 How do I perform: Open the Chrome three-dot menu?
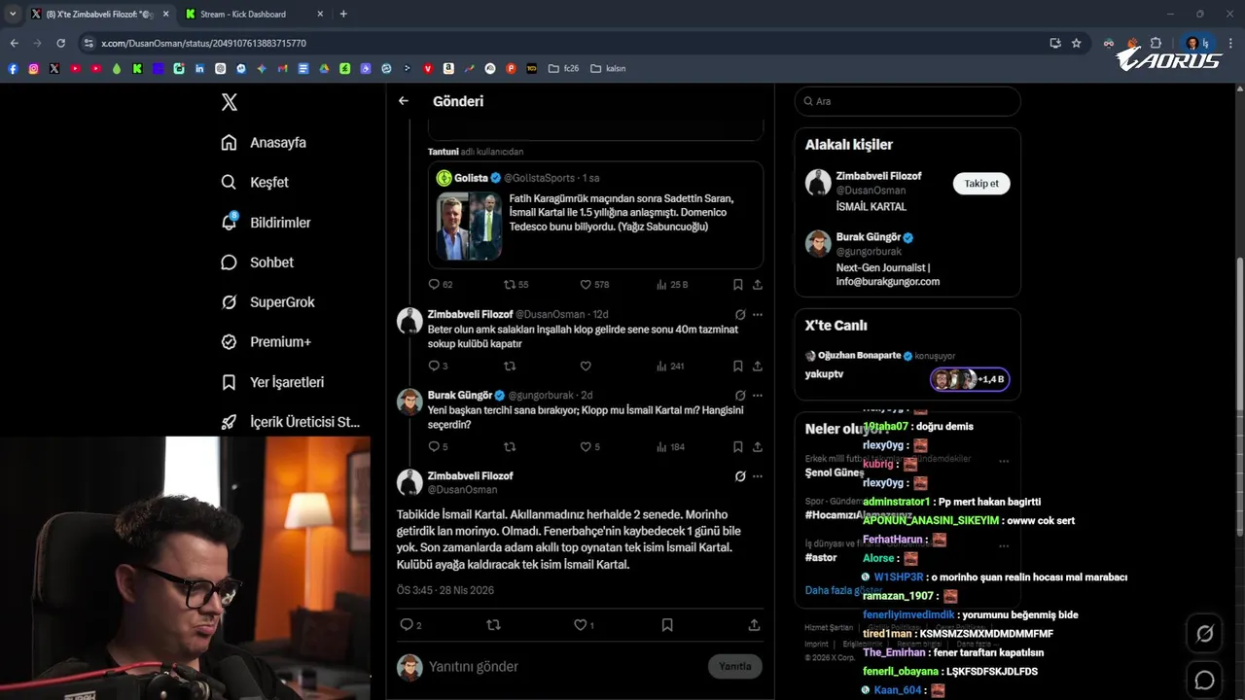1230,43
